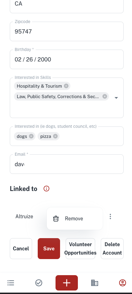
Task: Open the checkmark circle tab in bottom navigation
Action: click(x=39, y=283)
